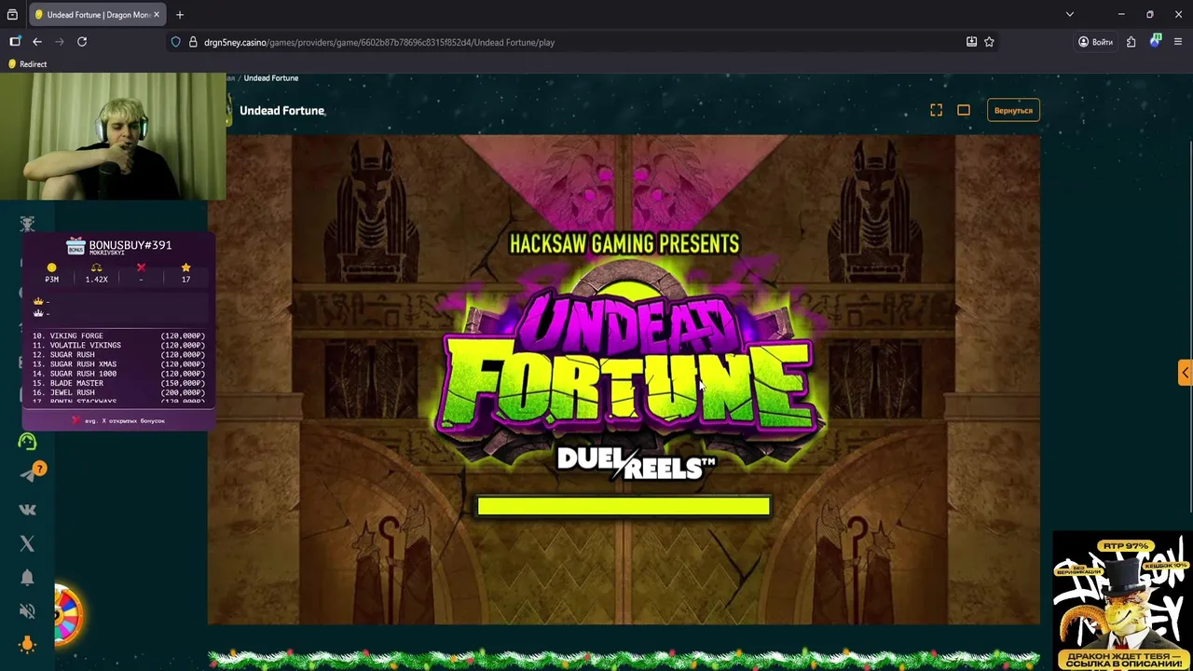Click the 'VOLATILE VIKINGS' list row
The height and width of the screenshot is (671, 1193).
[118, 345]
